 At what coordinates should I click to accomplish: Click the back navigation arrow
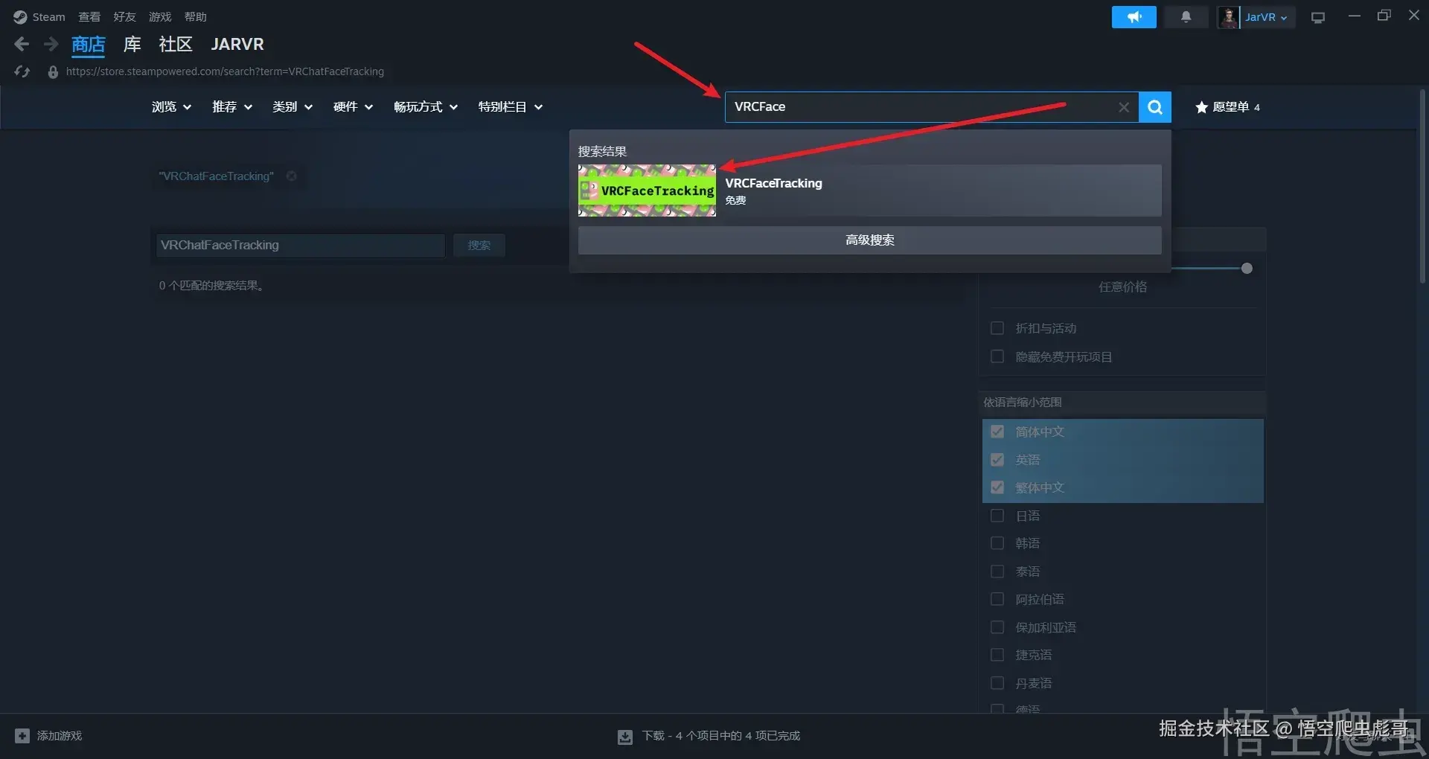(x=22, y=45)
